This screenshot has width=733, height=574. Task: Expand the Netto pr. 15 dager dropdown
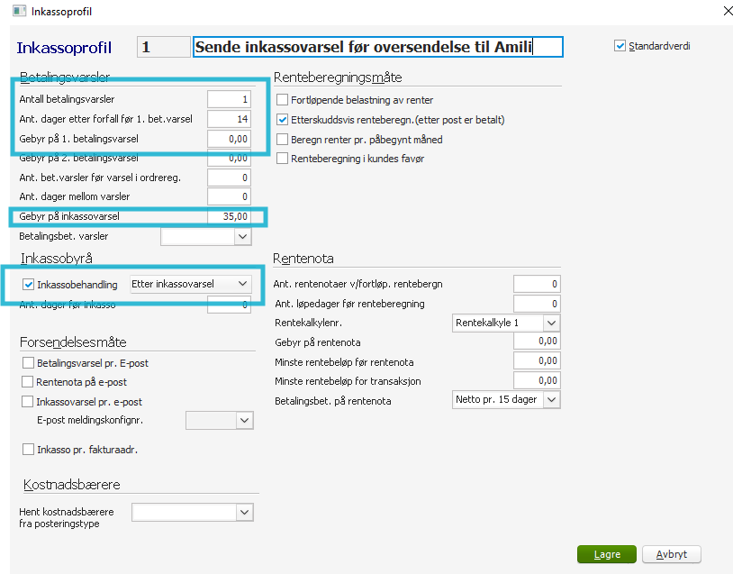[551, 399]
